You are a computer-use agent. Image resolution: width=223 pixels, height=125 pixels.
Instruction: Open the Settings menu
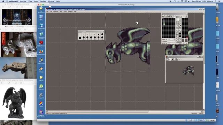(70, 11)
